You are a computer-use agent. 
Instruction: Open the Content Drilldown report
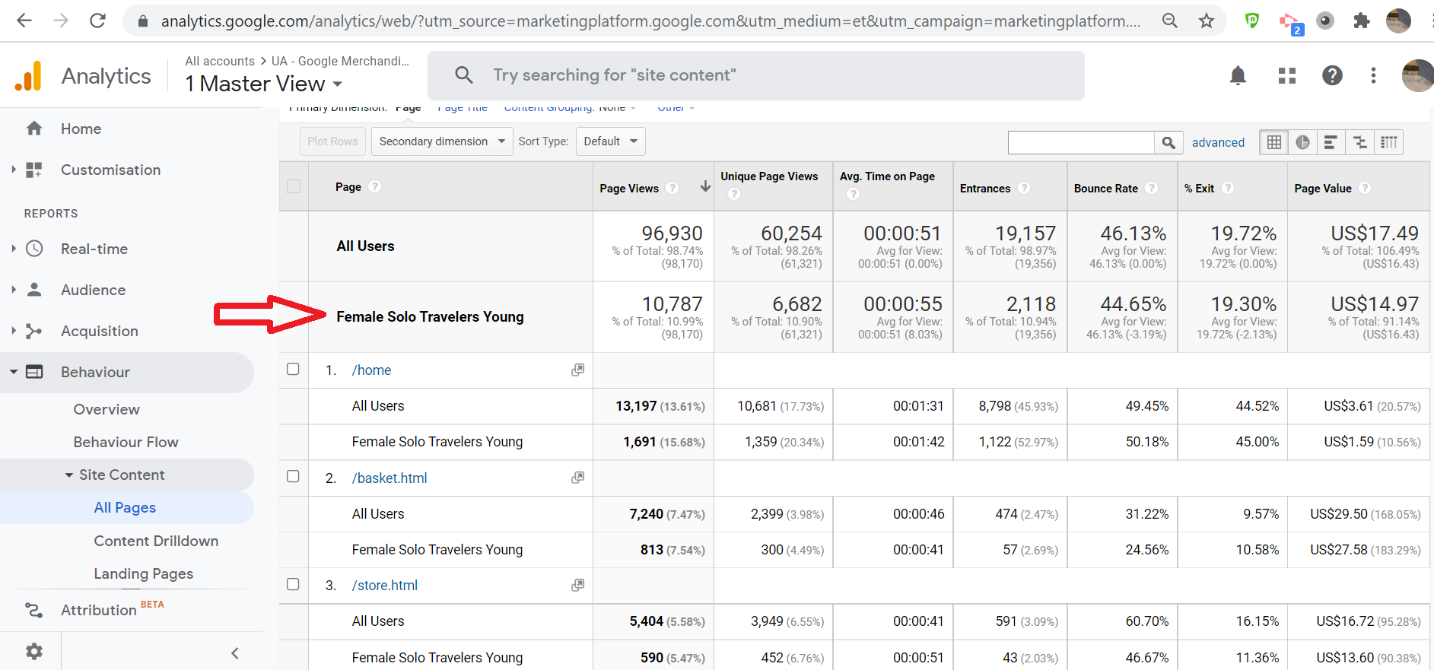[x=156, y=541]
